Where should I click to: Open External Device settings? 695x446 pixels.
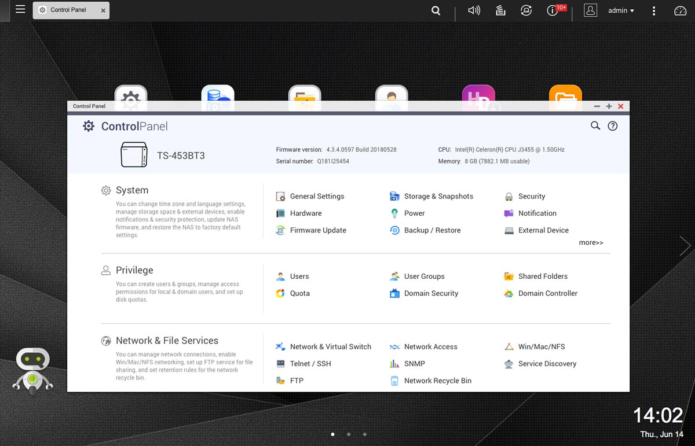click(536, 230)
